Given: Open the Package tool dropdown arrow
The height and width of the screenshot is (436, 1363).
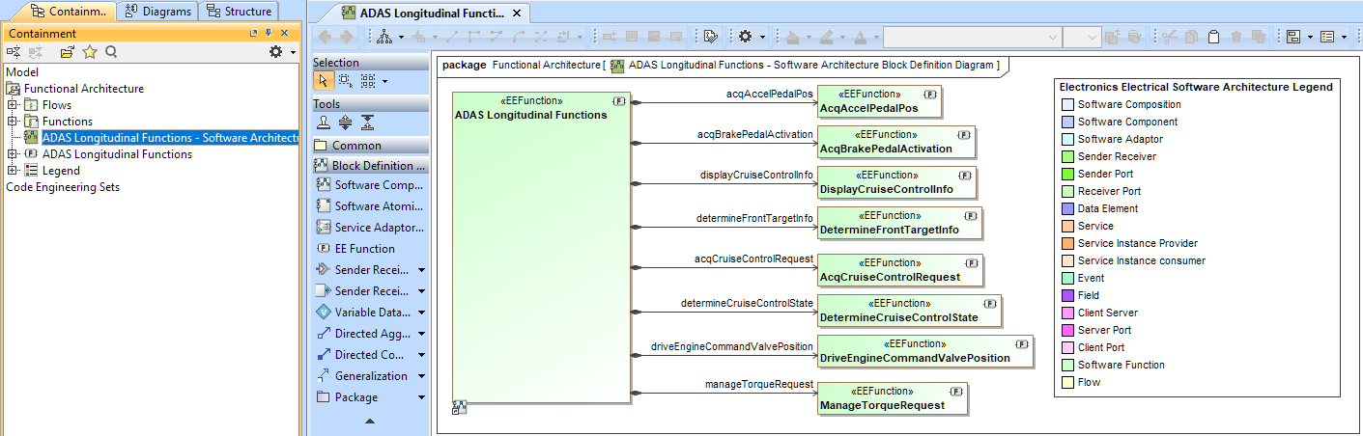Looking at the screenshot, I should click(421, 397).
